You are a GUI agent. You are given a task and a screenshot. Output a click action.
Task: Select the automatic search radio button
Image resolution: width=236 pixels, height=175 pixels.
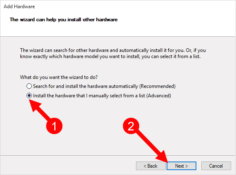pos(29,86)
